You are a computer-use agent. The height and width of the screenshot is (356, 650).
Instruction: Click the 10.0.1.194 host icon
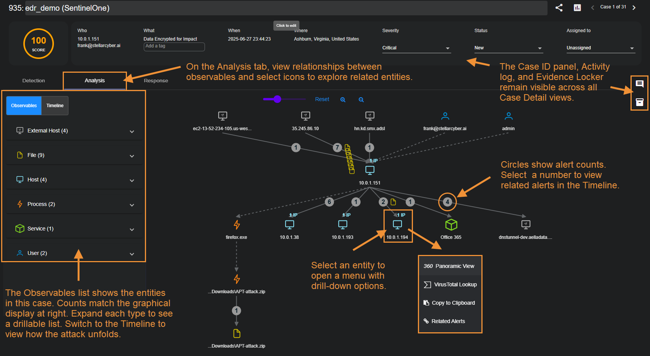(x=397, y=224)
